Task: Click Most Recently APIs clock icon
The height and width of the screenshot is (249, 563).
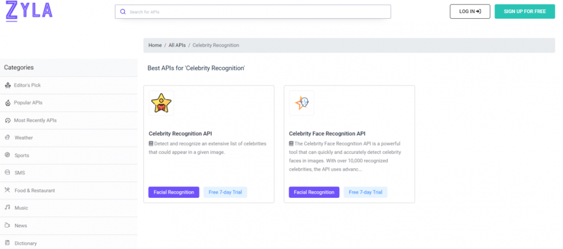Action: pyautogui.click(x=8, y=120)
